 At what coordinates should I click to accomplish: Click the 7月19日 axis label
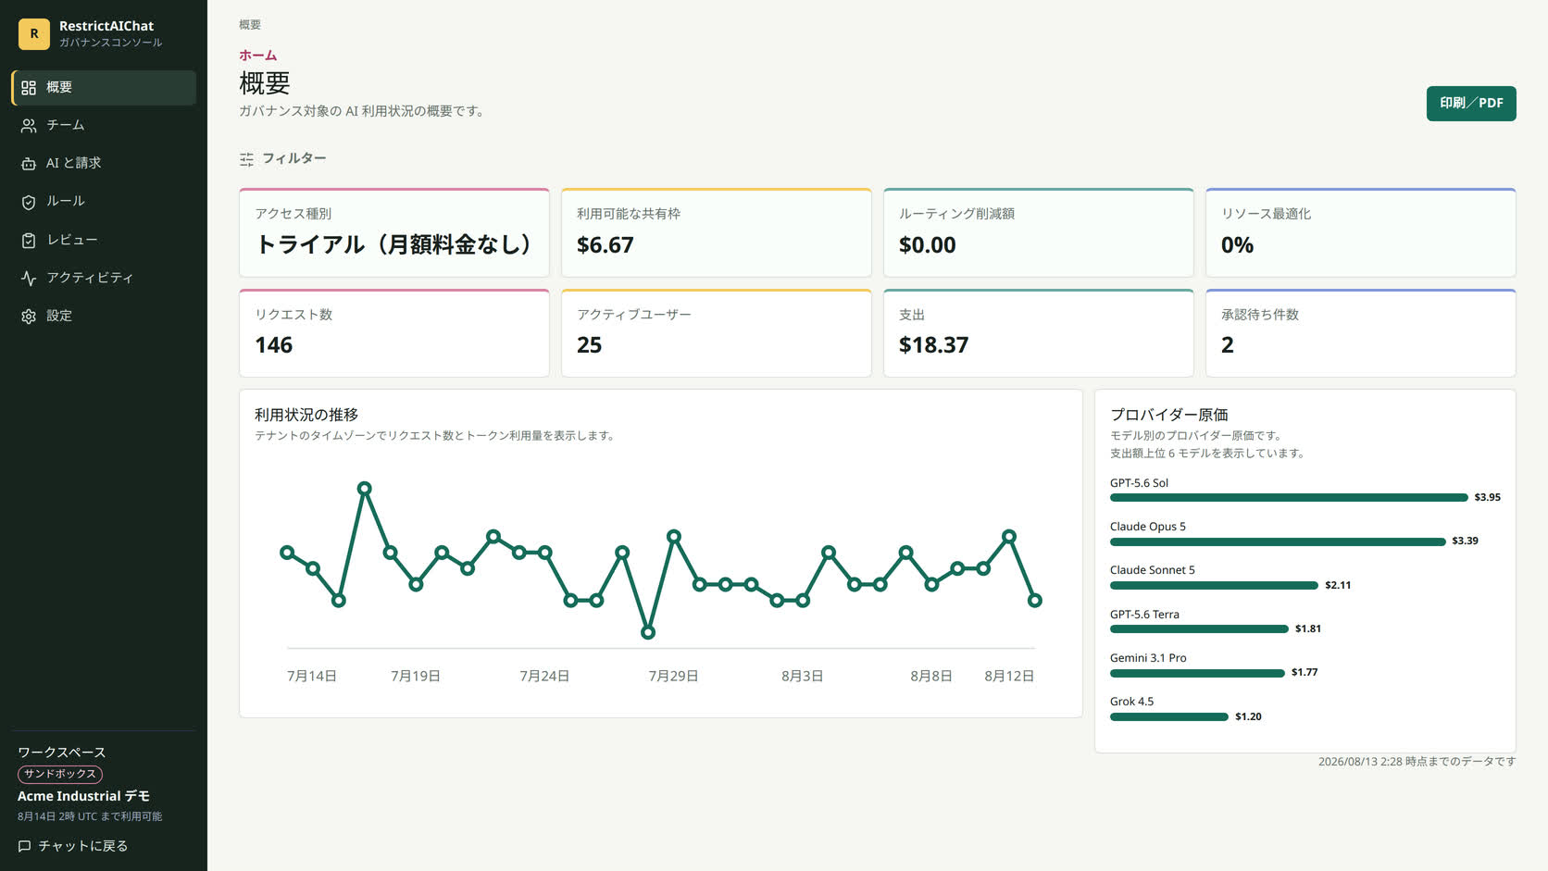pyautogui.click(x=416, y=677)
